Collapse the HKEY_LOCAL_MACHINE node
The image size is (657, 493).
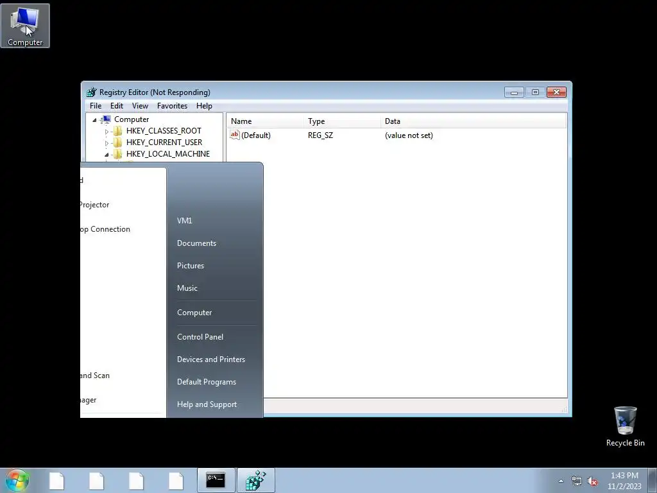pyautogui.click(x=107, y=154)
